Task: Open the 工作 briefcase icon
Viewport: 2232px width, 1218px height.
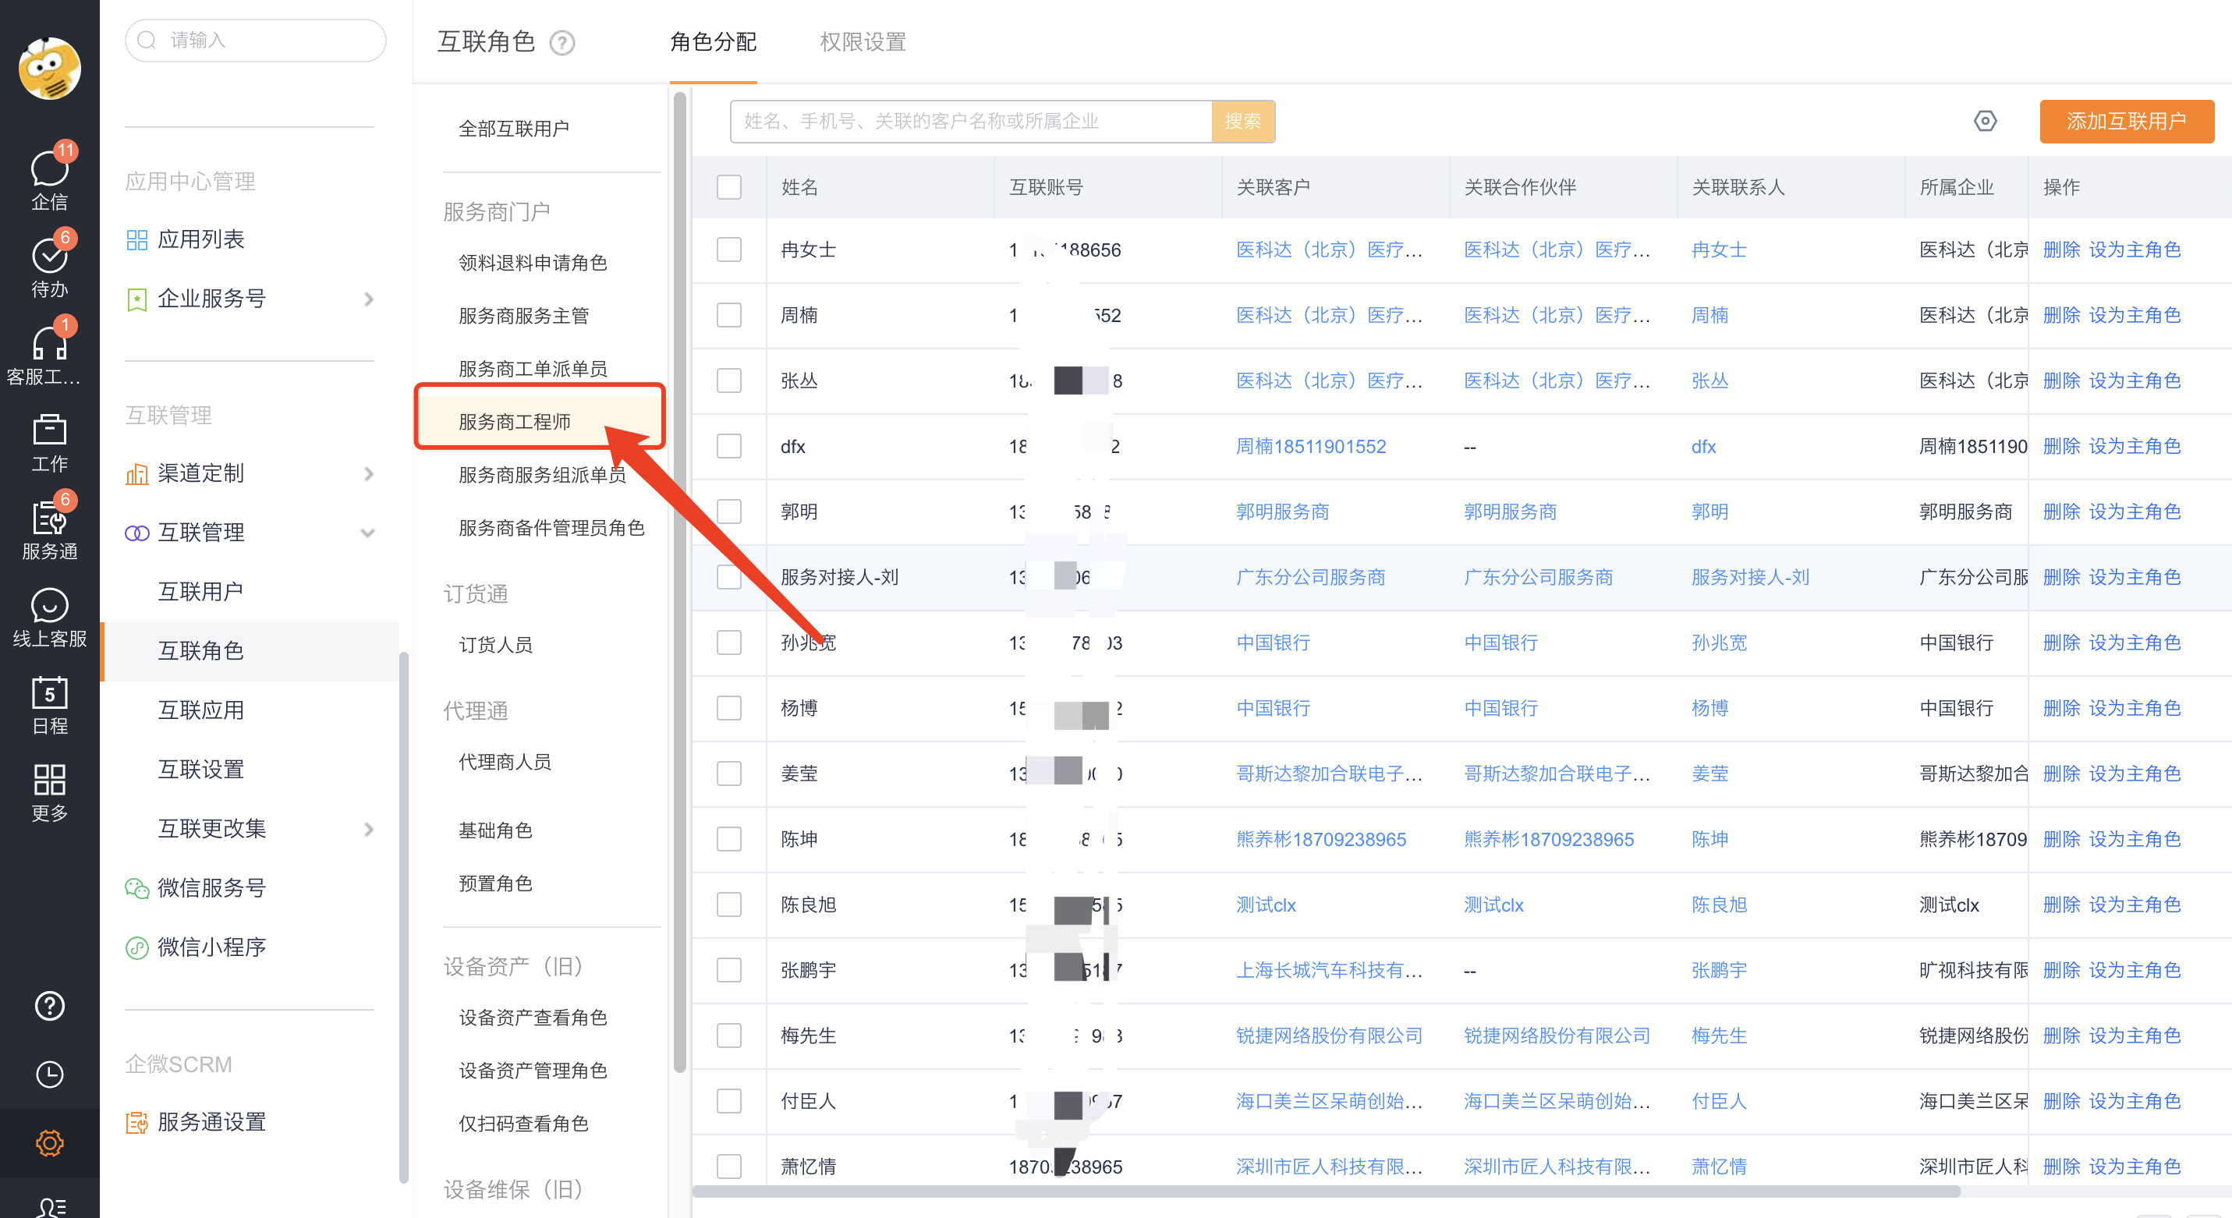Action: (49, 442)
